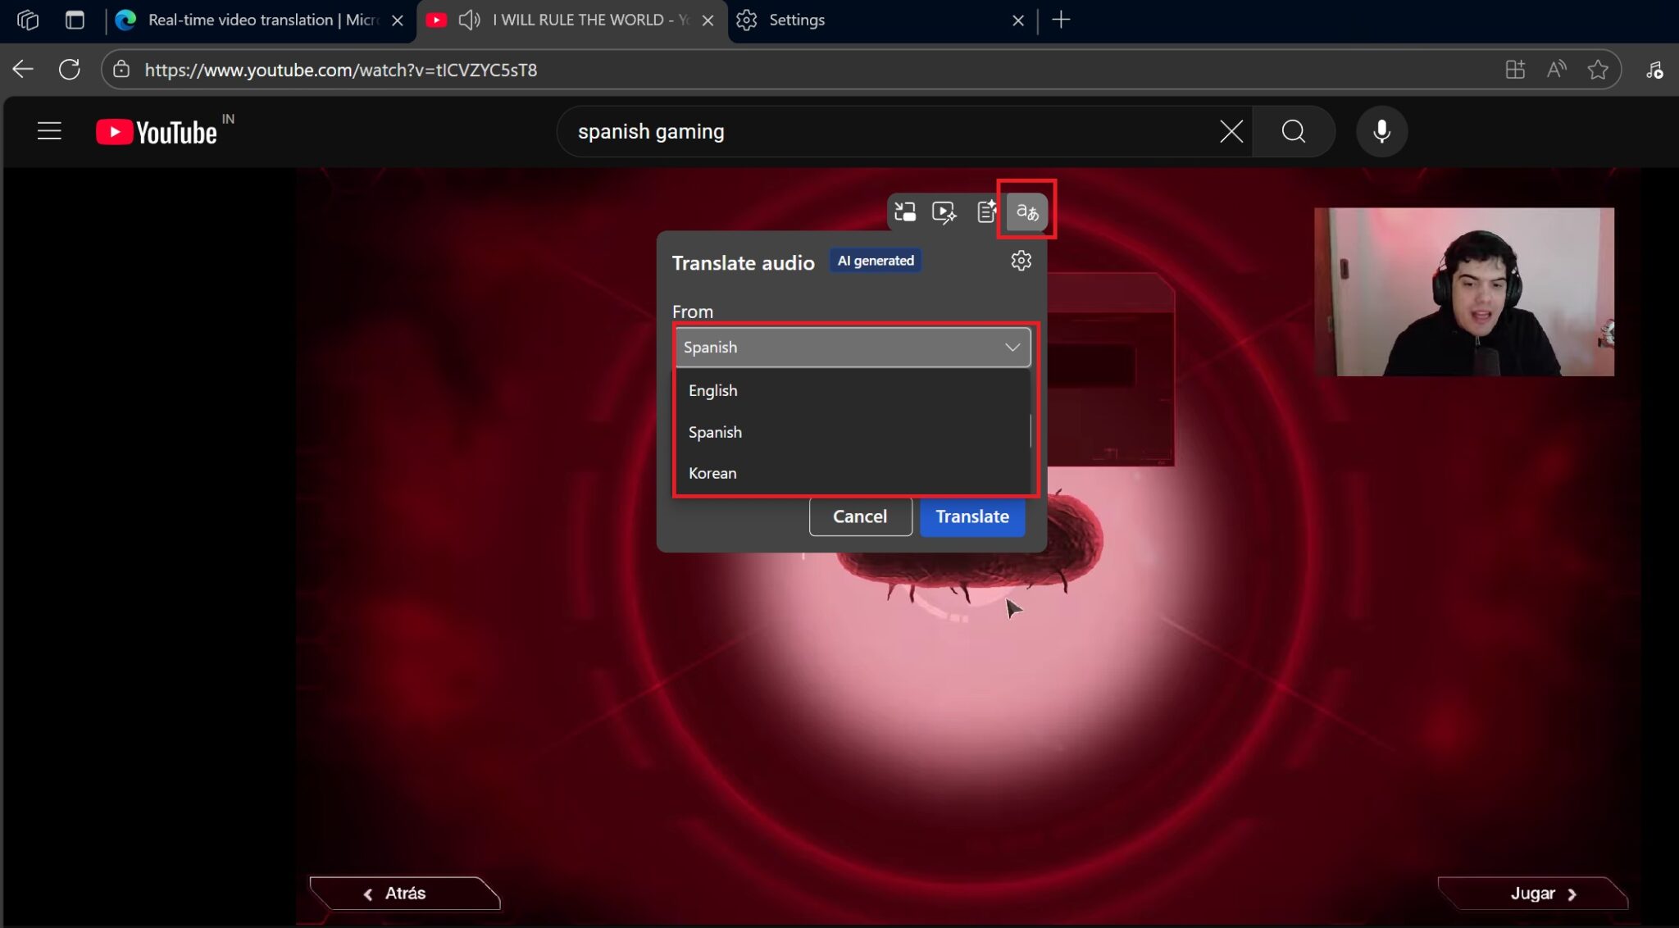The image size is (1679, 928).
Task: Select Korean as source language
Action: pyautogui.click(x=712, y=473)
